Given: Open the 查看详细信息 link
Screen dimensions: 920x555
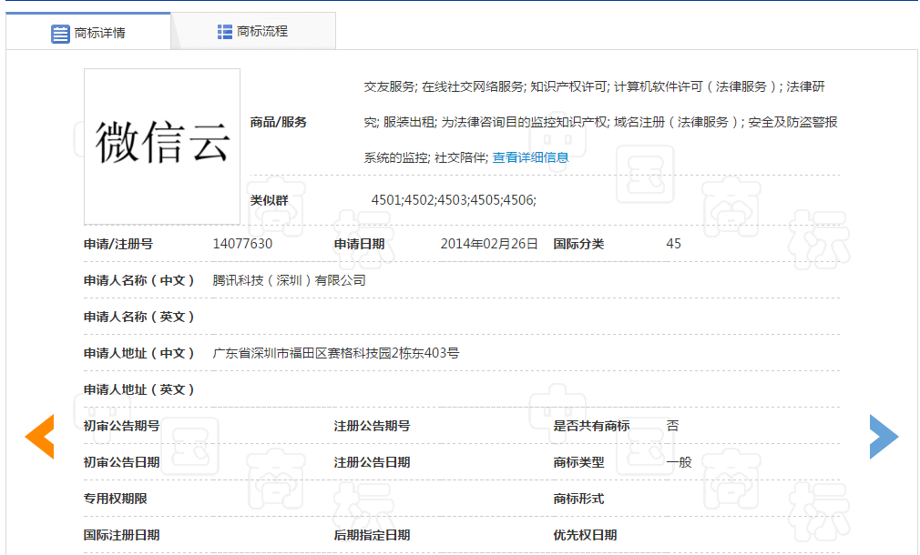Looking at the screenshot, I should (x=530, y=157).
